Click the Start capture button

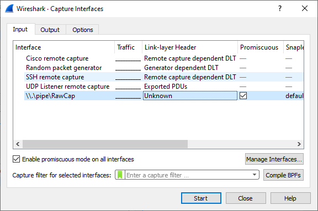point(201,198)
